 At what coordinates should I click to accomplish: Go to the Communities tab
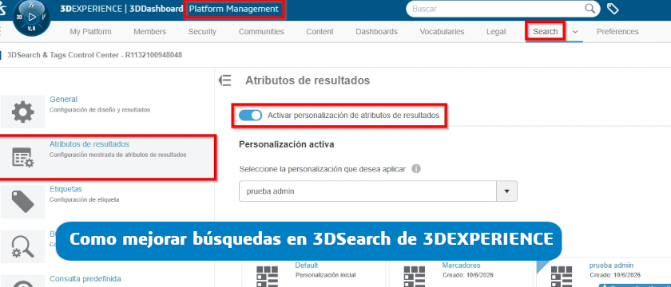tap(261, 32)
